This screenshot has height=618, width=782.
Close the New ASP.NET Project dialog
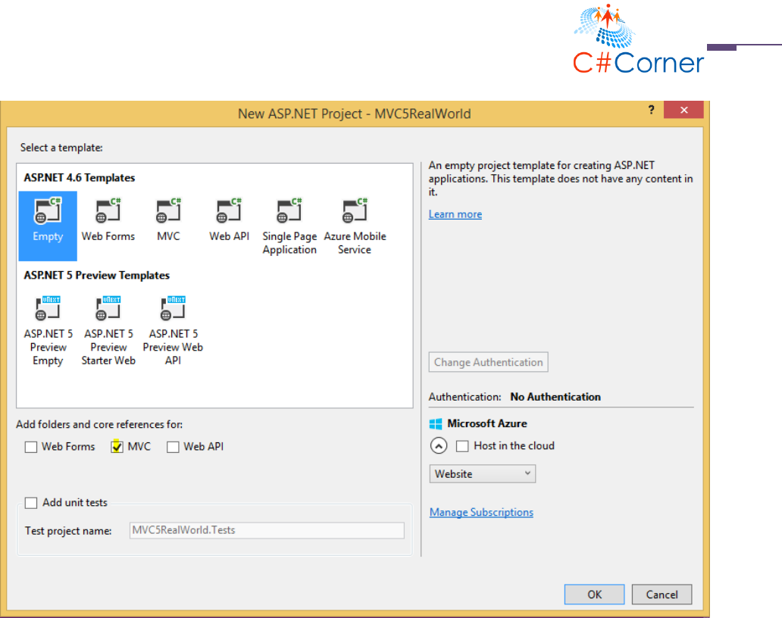[683, 110]
